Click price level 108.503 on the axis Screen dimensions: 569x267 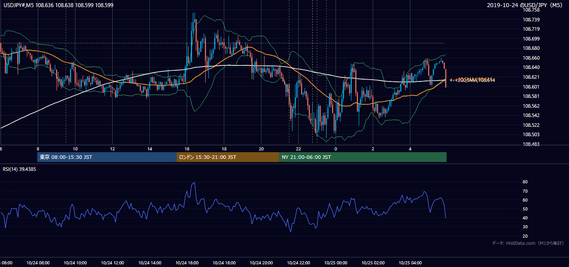tap(531, 135)
